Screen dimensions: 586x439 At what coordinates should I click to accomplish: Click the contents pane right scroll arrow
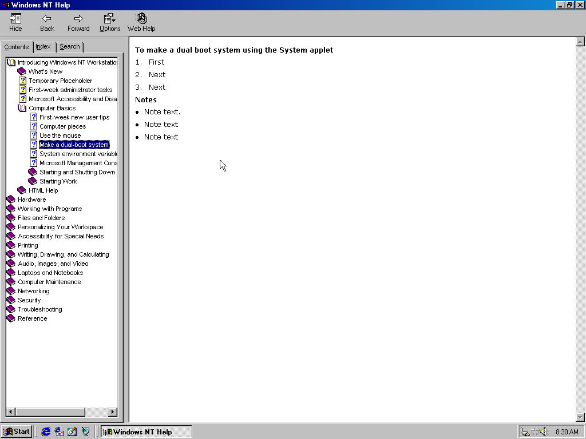pos(113,412)
